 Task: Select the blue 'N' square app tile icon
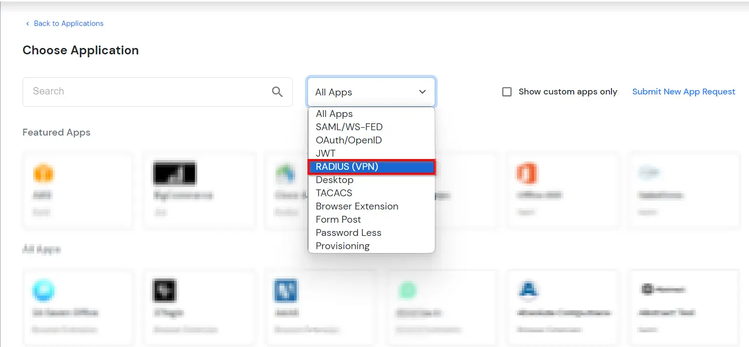286,290
